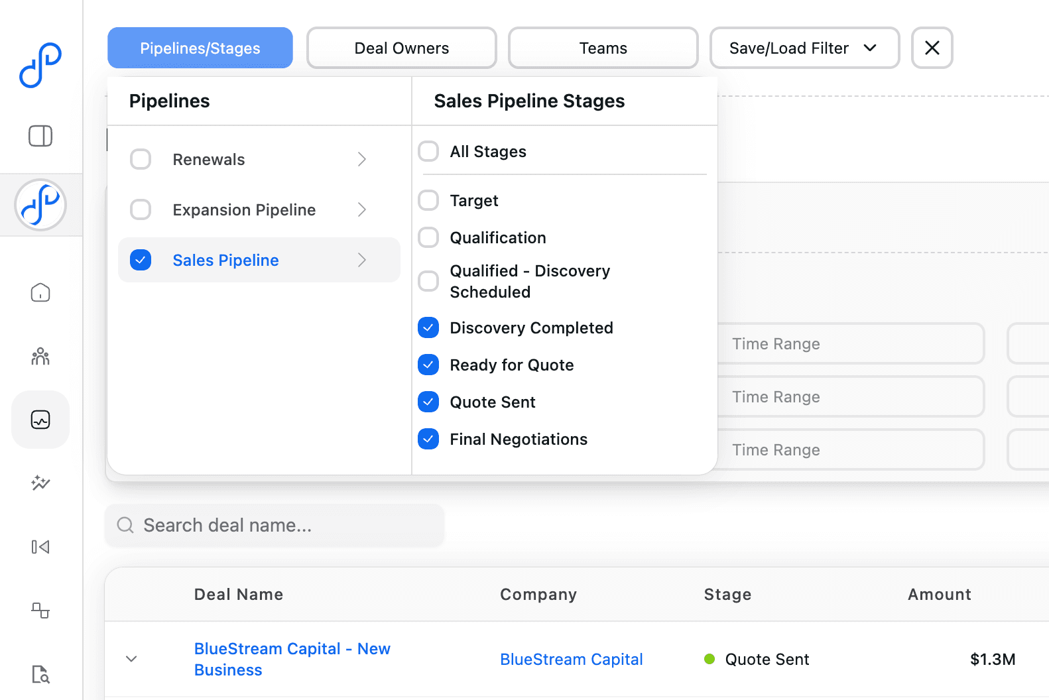Click the app logo at top of sidebar
1049x700 pixels.
(40, 65)
